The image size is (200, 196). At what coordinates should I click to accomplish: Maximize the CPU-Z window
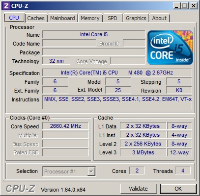(x=185, y=6)
